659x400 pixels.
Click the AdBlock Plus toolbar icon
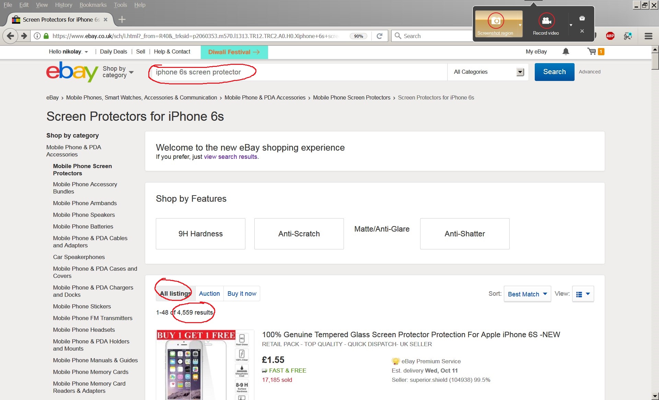(610, 36)
